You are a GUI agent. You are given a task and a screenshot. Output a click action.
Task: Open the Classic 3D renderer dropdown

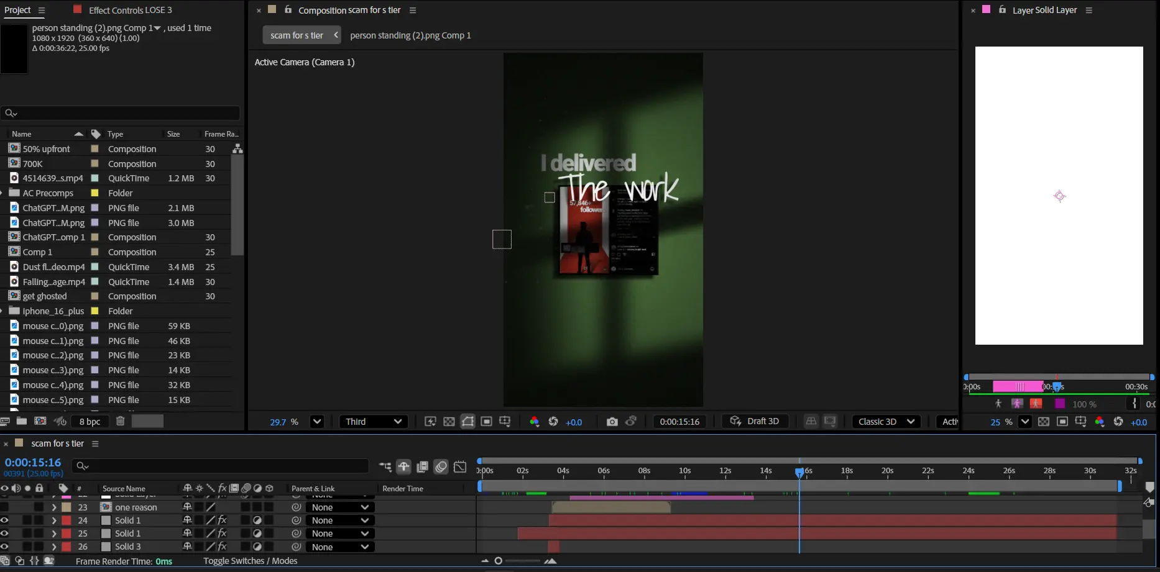click(x=886, y=422)
